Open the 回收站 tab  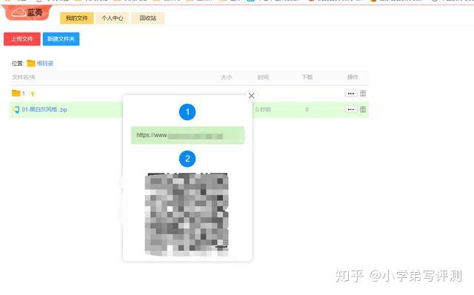148,18
